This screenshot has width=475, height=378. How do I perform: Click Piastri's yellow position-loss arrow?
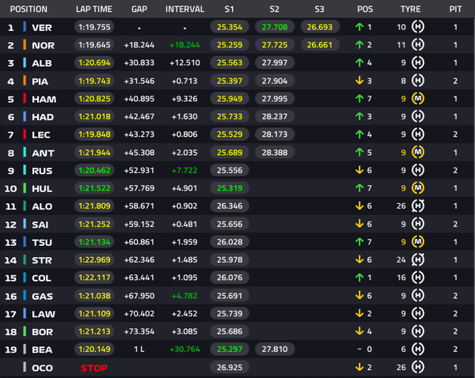coord(359,81)
